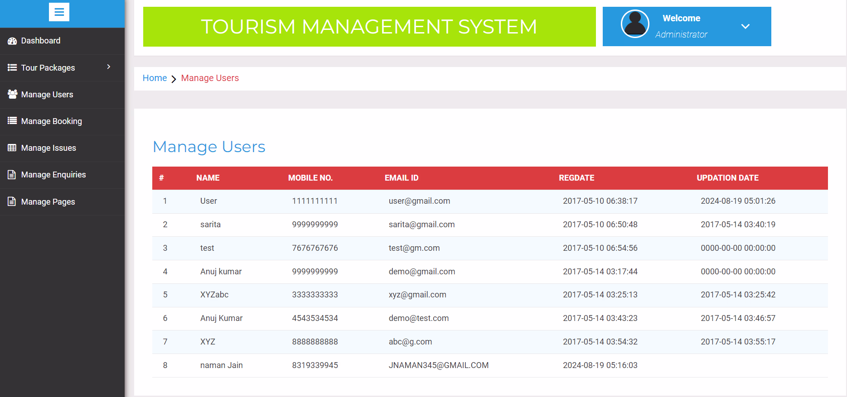The image size is (847, 397).
Task: Select the name cell 'Anuj Kumar' in row 6
Action: tap(221, 318)
